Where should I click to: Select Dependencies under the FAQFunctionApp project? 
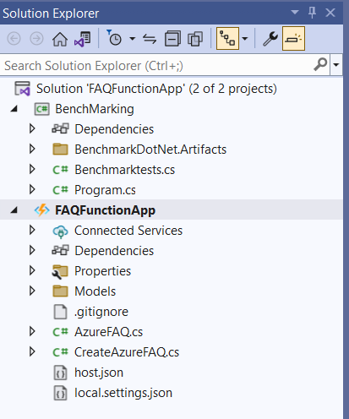[x=114, y=251]
